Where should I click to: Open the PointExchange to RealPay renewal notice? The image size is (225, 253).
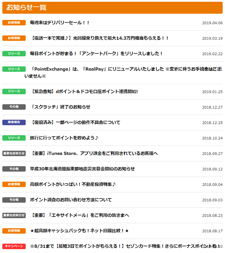pos(123,72)
